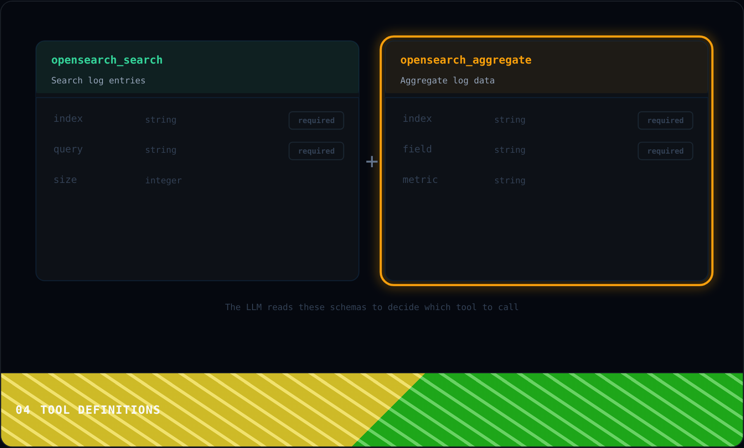Select the opensearch_search tool title
The height and width of the screenshot is (448, 744).
(107, 60)
